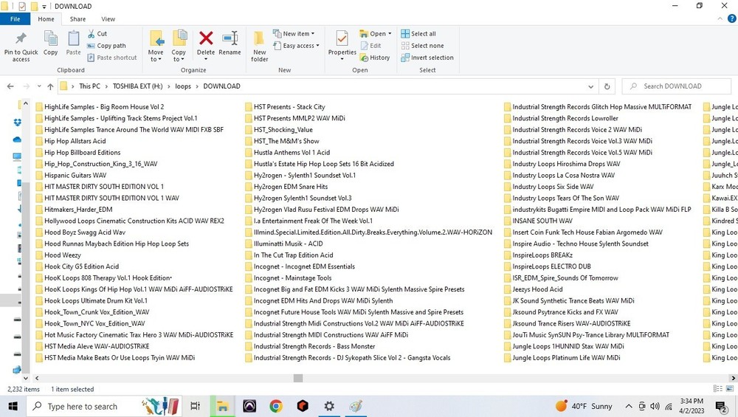Image resolution: width=738 pixels, height=417 pixels.
Task: Click the horizontal scrollbar left arrow
Action: 37,378
